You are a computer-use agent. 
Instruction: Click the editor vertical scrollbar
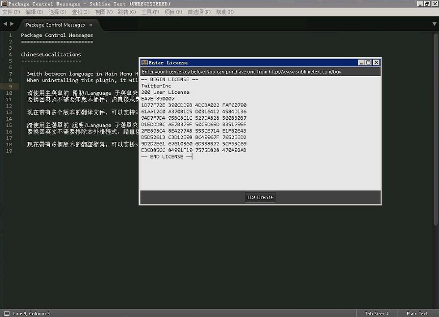(435, 129)
